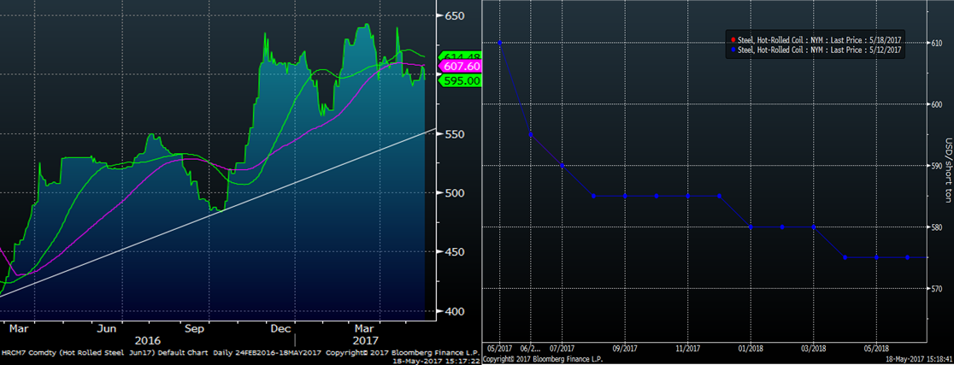
Task: Click the magenta 607.60 moving average tag
Action: (x=460, y=67)
